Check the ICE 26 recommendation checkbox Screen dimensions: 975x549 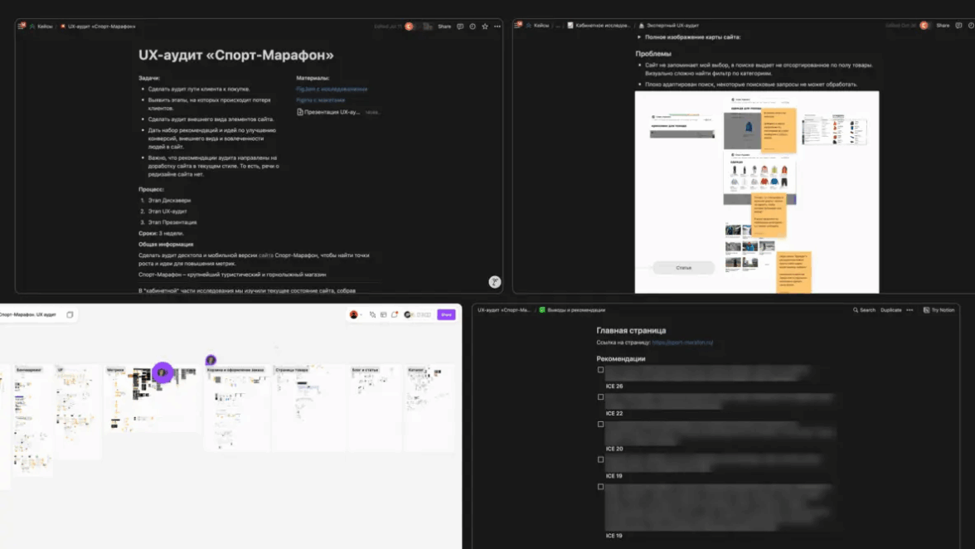tap(600, 370)
